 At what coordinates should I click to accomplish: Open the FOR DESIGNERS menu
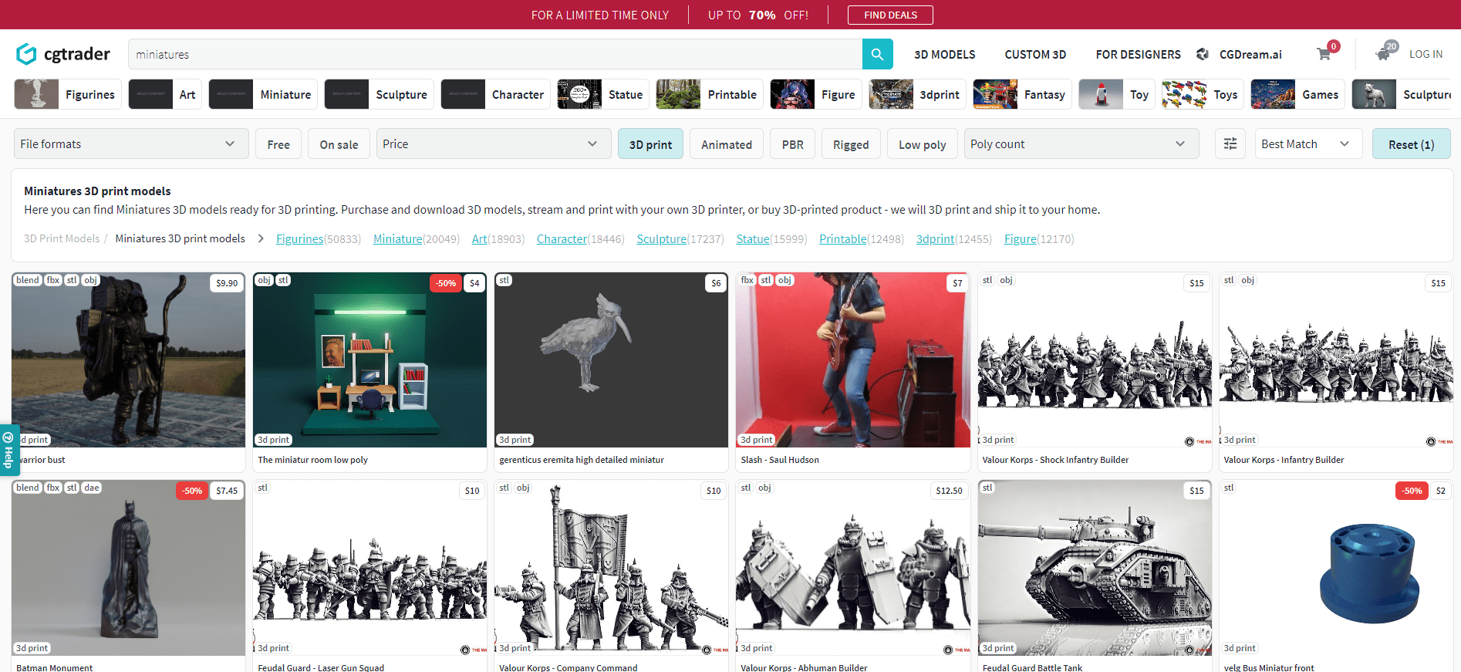tap(1138, 55)
